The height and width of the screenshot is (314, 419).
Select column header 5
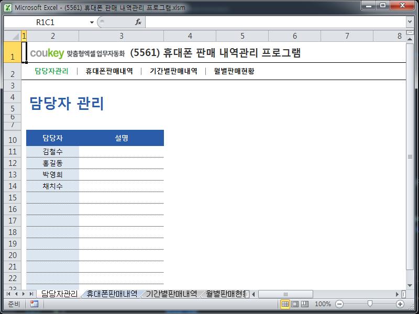click(242, 36)
